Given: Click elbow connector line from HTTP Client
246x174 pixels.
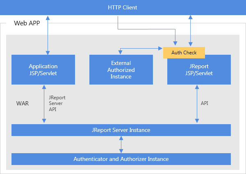Looking at the screenshot, I should (x=148, y=29).
